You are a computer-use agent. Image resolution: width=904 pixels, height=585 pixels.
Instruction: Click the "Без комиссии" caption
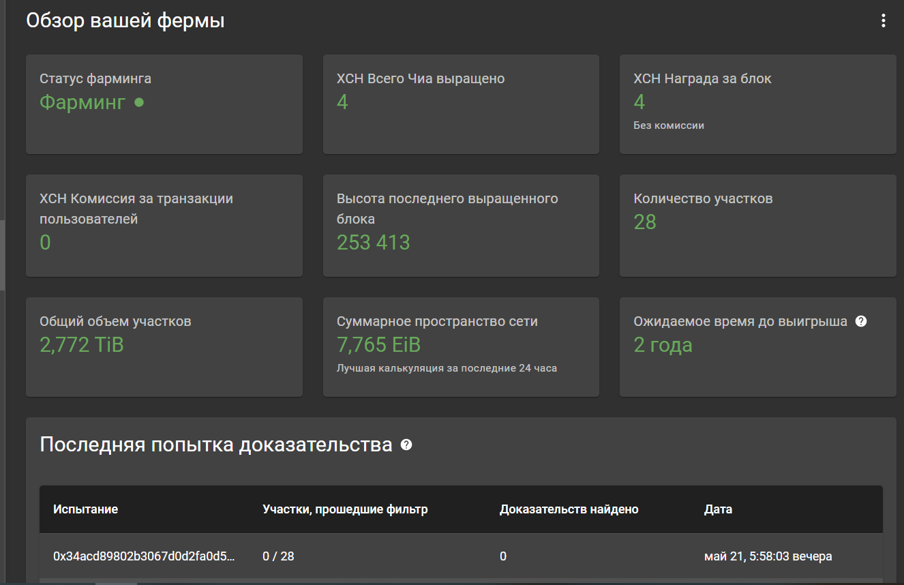pyautogui.click(x=669, y=125)
